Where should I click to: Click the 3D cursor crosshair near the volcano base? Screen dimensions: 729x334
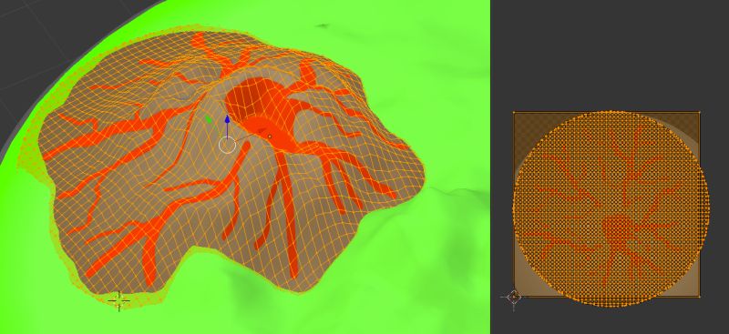[x=119, y=300]
